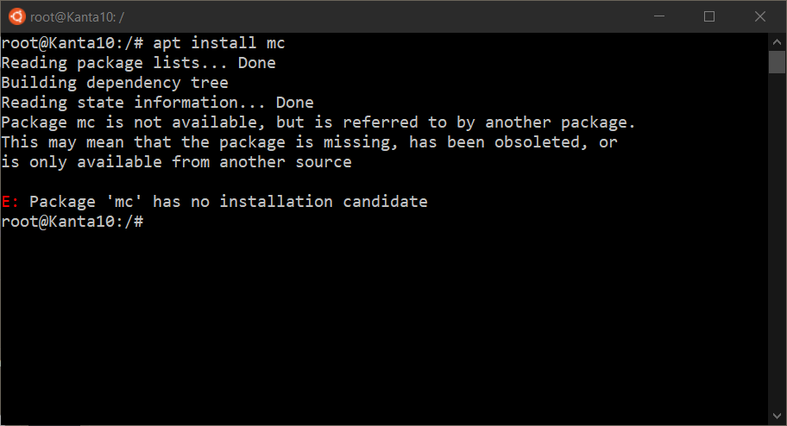The width and height of the screenshot is (787, 426).
Task: Click the 'Reading state information... Done' line
Action: tap(158, 103)
